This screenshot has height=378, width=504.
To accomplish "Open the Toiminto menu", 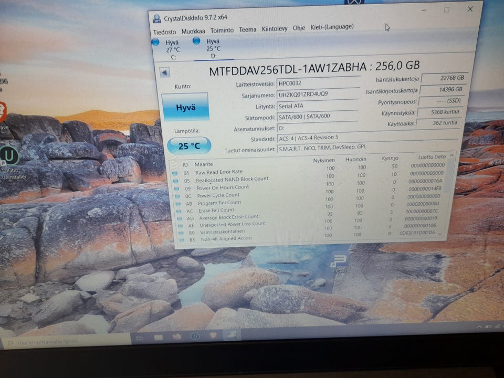I will tap(222, 30).
